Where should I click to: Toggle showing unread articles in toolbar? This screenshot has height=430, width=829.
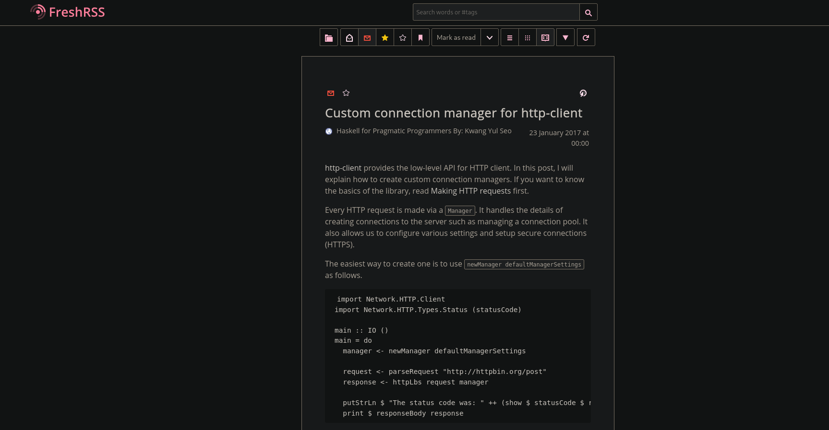point(367,37)
